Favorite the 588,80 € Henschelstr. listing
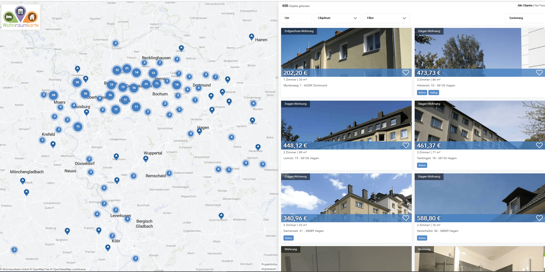 pos(539,218)
